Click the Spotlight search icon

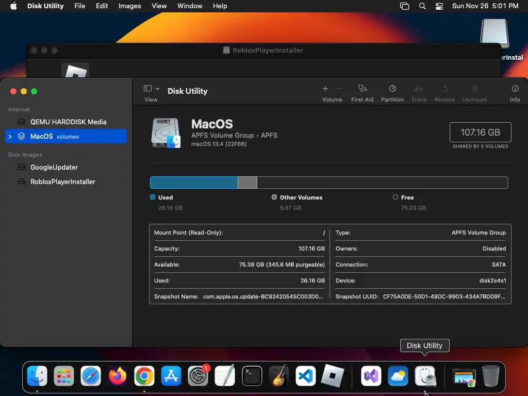point(422,6)
